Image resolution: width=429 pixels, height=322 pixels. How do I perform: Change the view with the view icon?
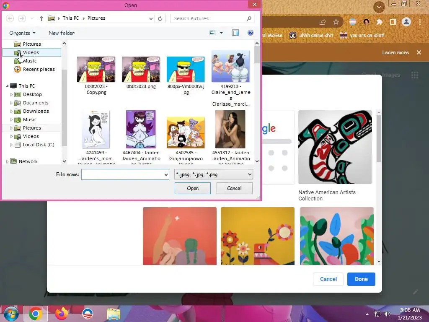click(212, 33)
